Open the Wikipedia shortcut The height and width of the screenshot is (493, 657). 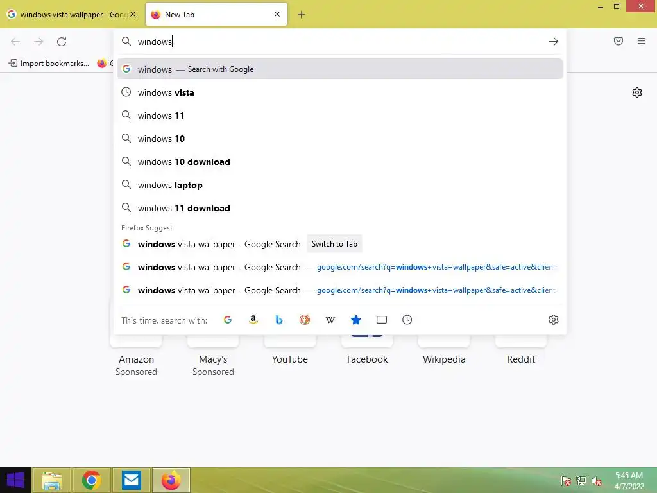coord(444,359)
